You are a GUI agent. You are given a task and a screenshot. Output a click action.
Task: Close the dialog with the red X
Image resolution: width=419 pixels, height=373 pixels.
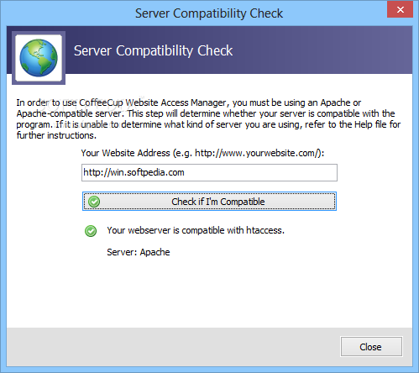(x=400, y=9)
